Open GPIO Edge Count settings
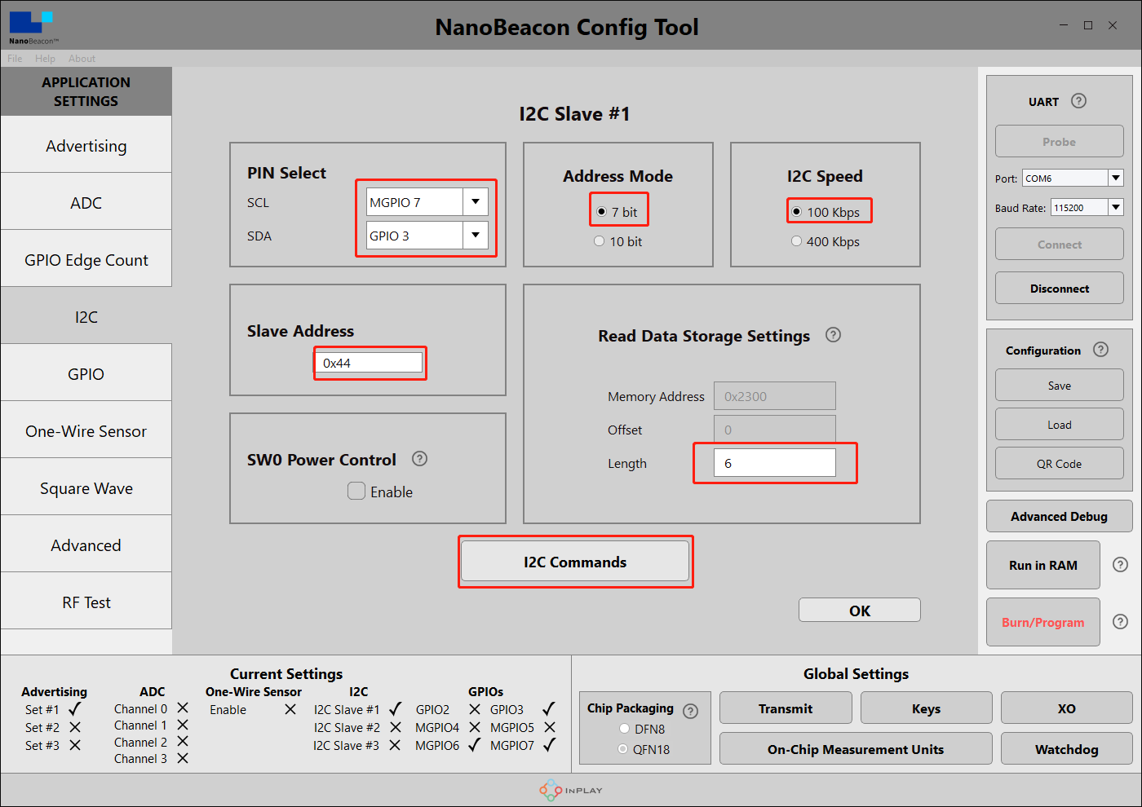The width and height of the screenshot is (1142, 807). click(x=86, y=259)
